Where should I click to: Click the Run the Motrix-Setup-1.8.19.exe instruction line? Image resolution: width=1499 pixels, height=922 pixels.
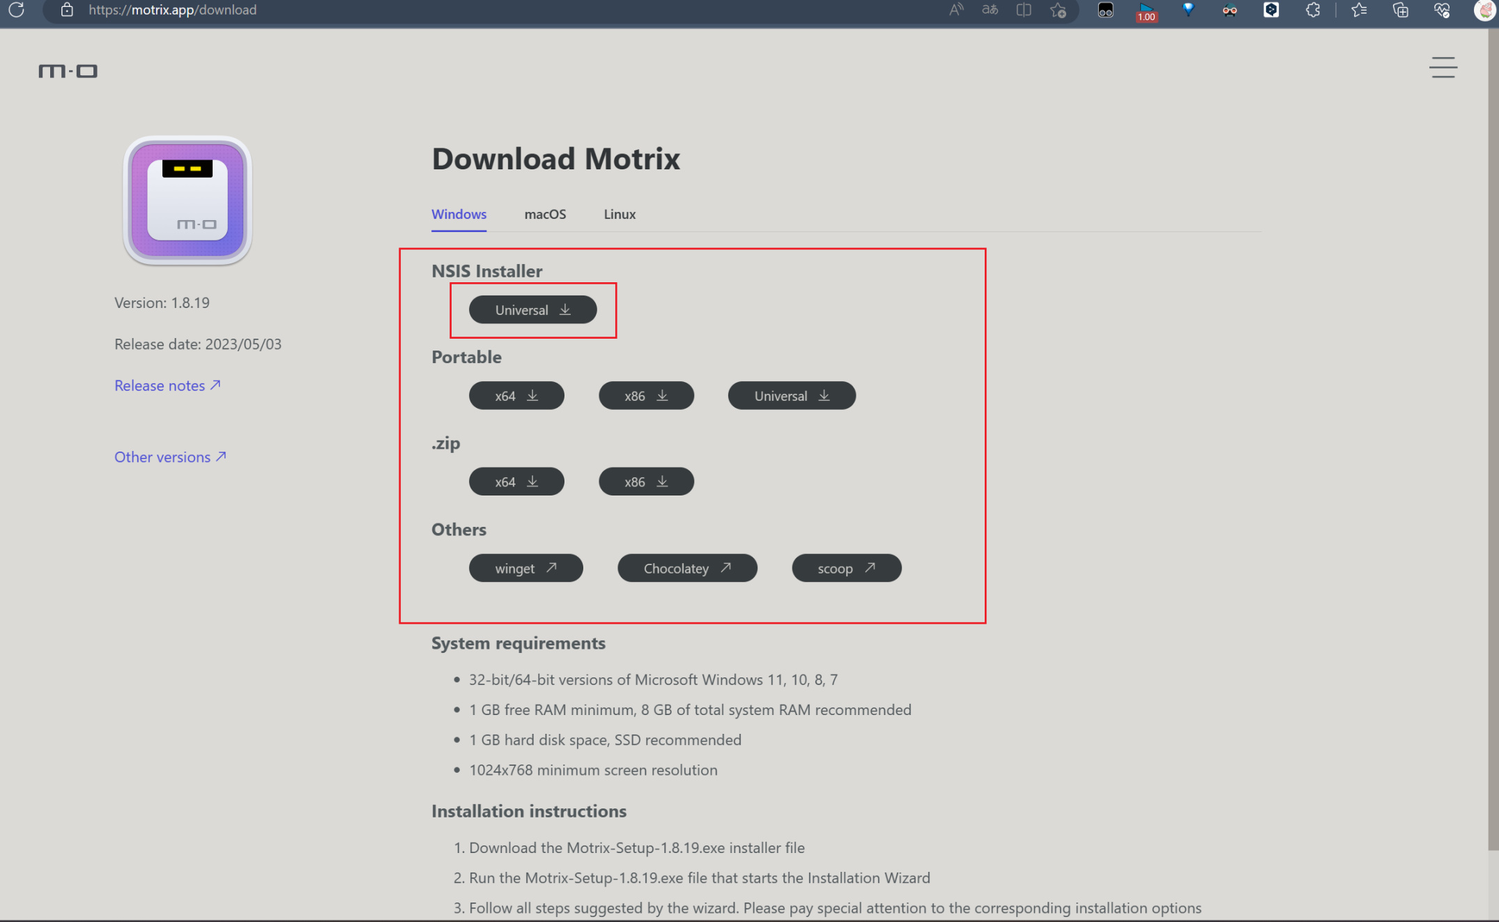tap(699, 877)
